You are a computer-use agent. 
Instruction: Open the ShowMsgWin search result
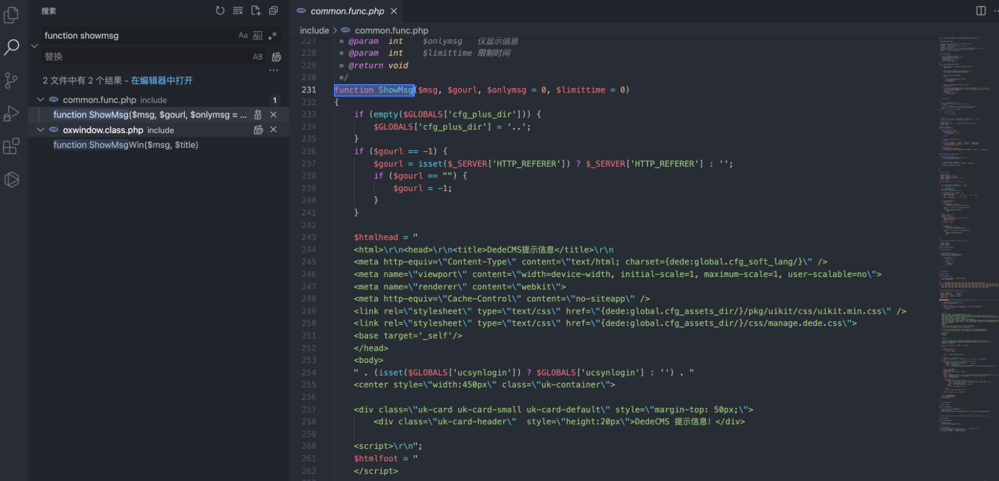click(x=126, y=145)
